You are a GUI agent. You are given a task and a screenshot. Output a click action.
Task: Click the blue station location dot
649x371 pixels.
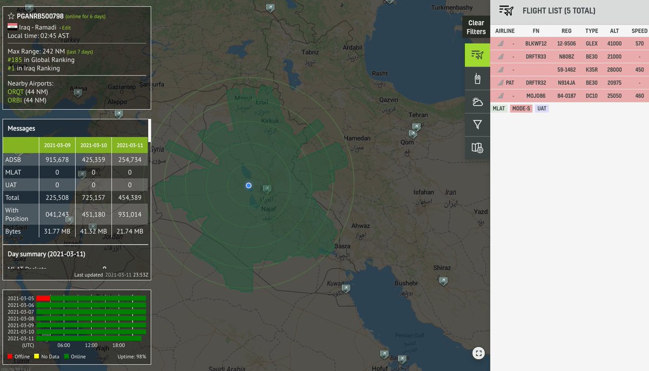(248, 185)
